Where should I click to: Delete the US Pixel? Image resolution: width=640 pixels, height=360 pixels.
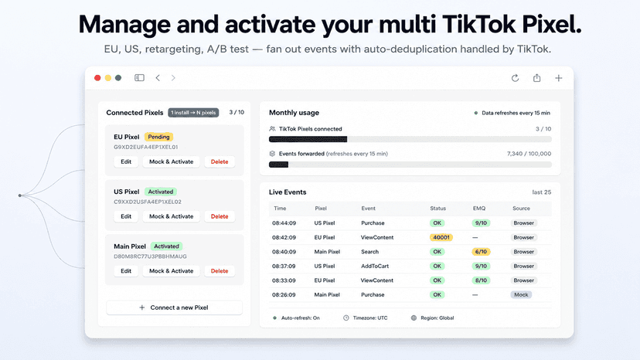tap(220, 216)
